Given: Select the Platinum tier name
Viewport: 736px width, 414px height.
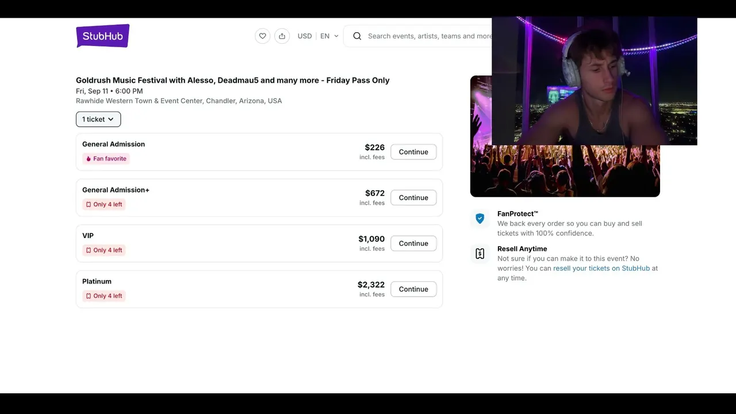Looking at the screenshot, I should click(97, 281).
